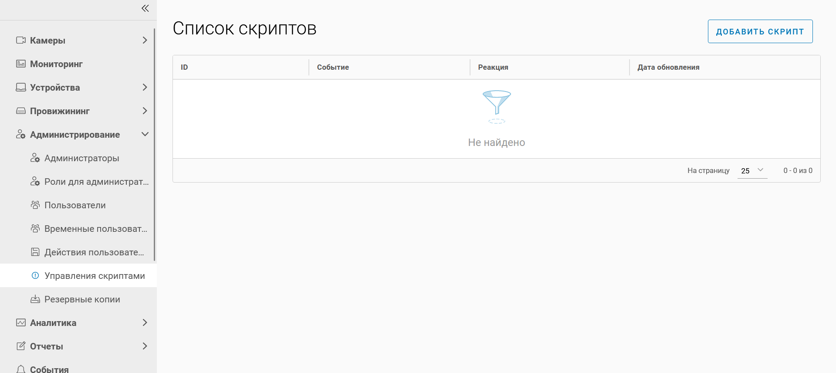Open the rows per page dropdown
The width and height of the screenshot is (836, 373).
coord(752,171)
